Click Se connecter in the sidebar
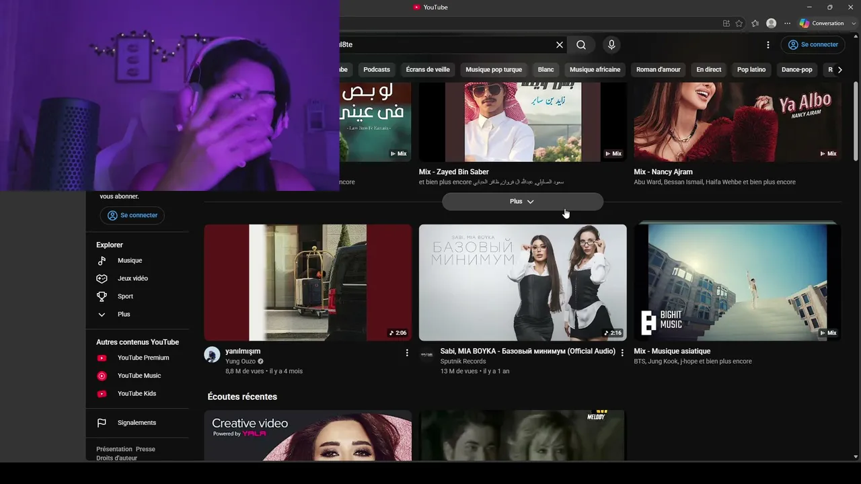861x484 pixels. click(132, 215)
